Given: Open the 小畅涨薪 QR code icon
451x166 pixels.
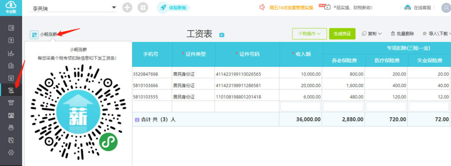Looking at the screenshot, I should tap(34, 35).
